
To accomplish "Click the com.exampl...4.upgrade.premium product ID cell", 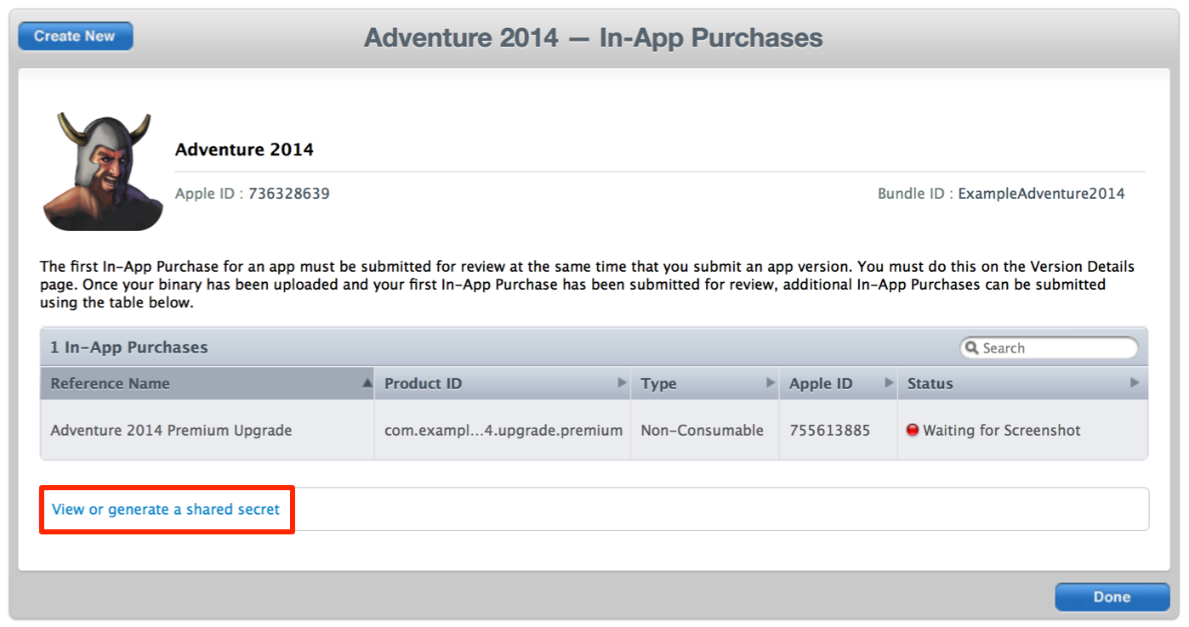I will coord(503,431).
